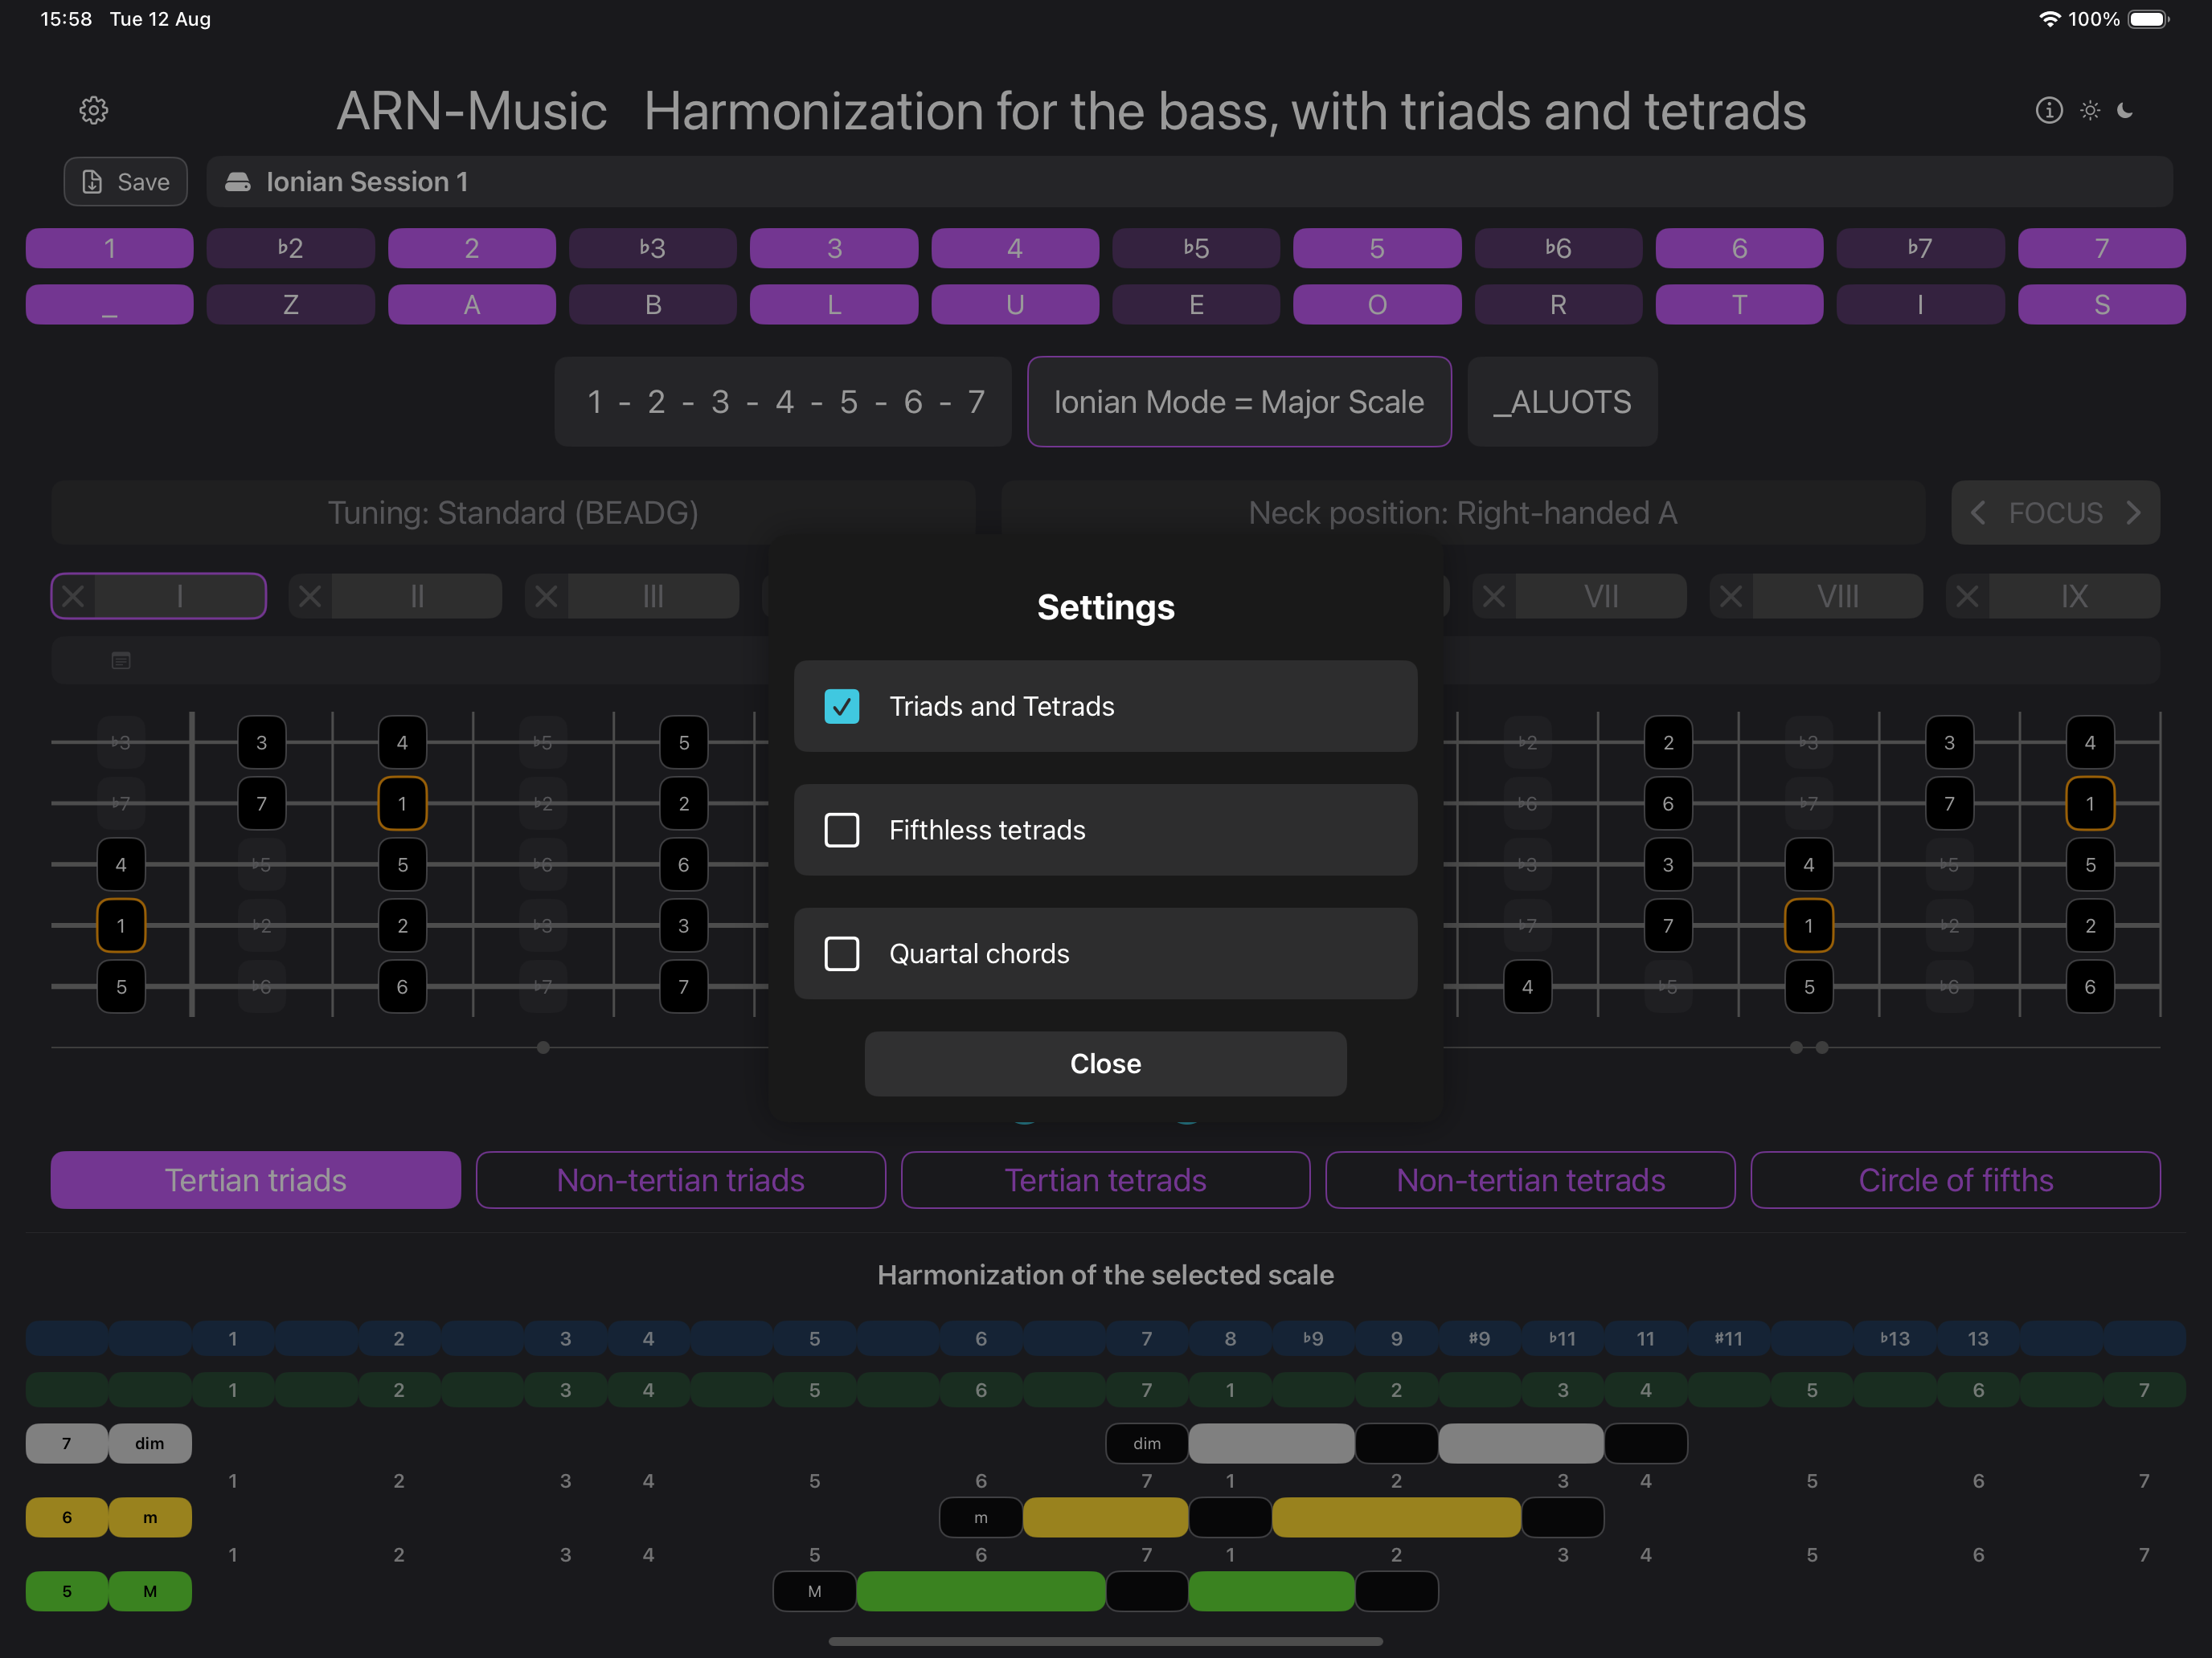Enable Quartal chords checkbox
2212x1658 pixels.
(x=842, y=954)
